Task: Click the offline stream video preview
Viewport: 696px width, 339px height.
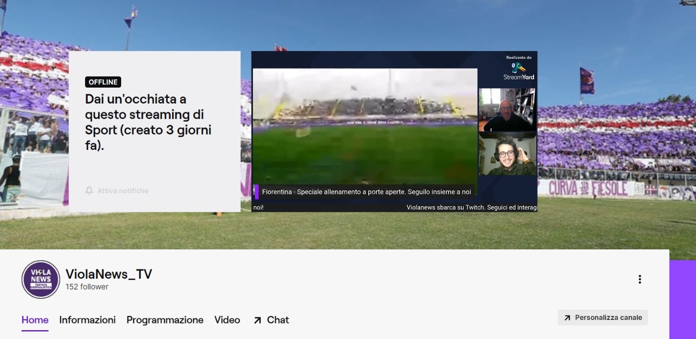Action: pyautogui.click(x=394, y=131)
